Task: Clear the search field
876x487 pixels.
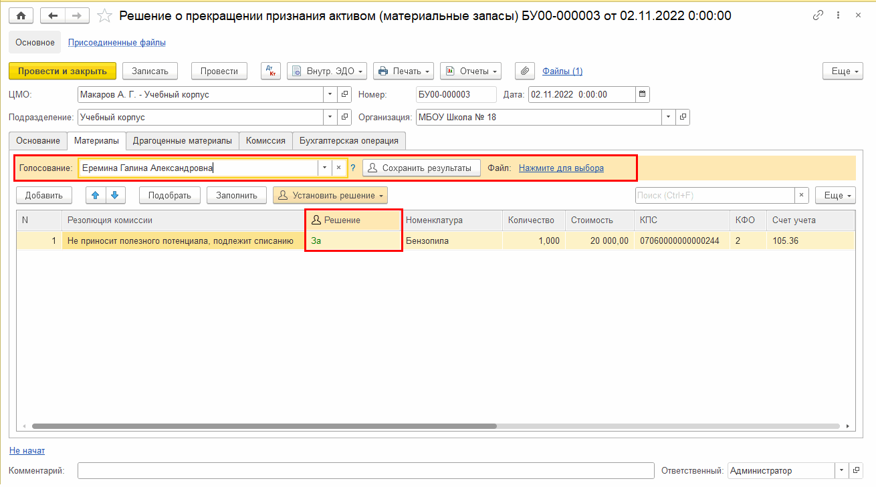Action: coord(802,195)
